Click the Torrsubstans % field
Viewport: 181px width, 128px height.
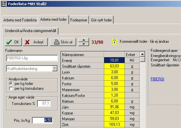(44, 103)
